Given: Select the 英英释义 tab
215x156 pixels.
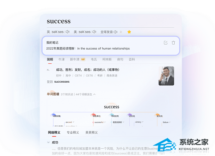Looking at the screenshot, I should pyautogui.click(x=91, y=133).
